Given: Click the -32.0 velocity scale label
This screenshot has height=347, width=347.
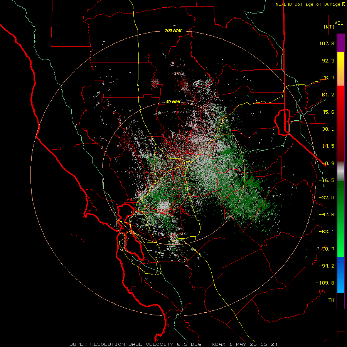Looking at the screenshot, I should 327,198.
